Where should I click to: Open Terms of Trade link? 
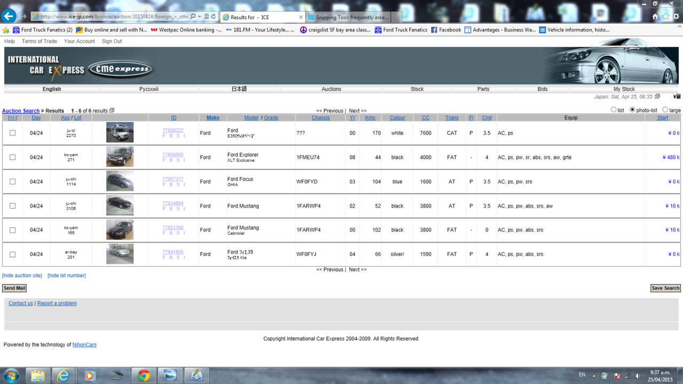pyautogui.click(x=39, y=41)
